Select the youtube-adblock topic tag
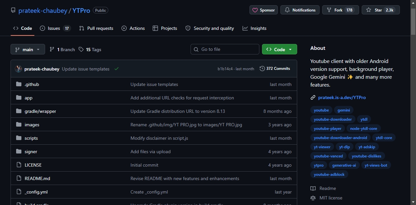The image size is (416, 205). coord(329,174)
